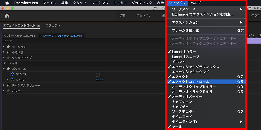Check the バイパス checkbox
This screenshot has width=261, height=130.
click(x=98, y=75)
